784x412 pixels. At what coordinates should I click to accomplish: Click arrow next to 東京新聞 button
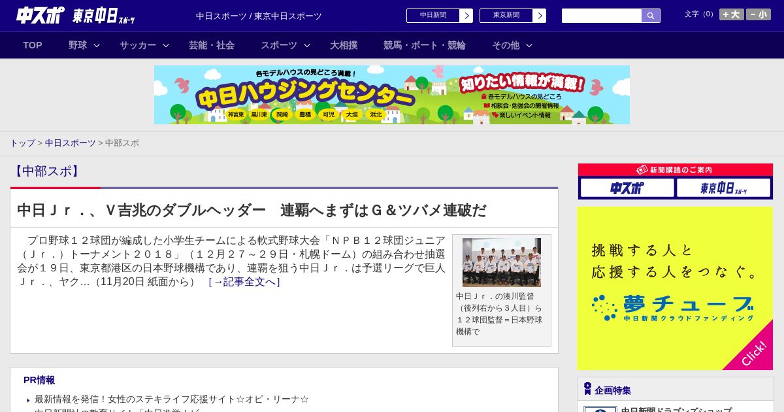[540, 16]
